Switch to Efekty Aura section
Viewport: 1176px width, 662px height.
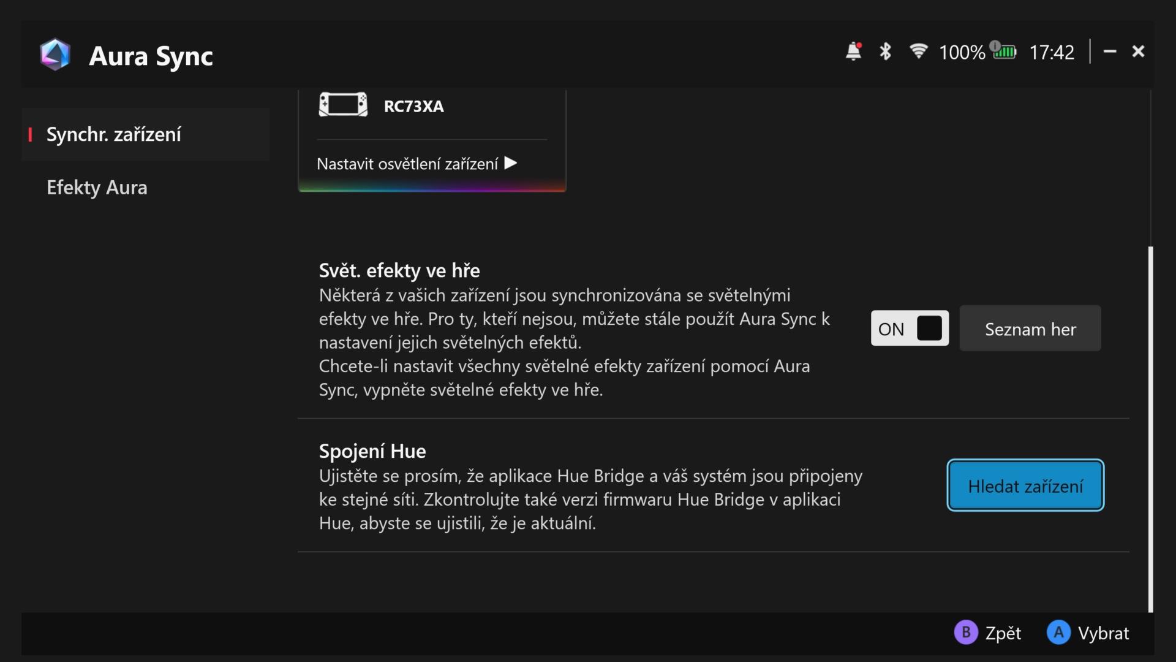97,188
